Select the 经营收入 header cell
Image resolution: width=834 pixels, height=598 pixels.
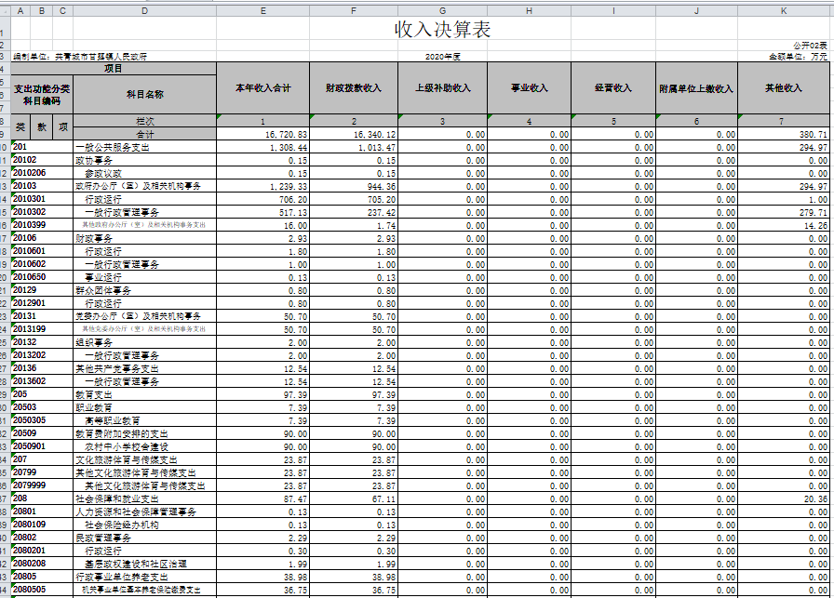click(x=612, y=88)
